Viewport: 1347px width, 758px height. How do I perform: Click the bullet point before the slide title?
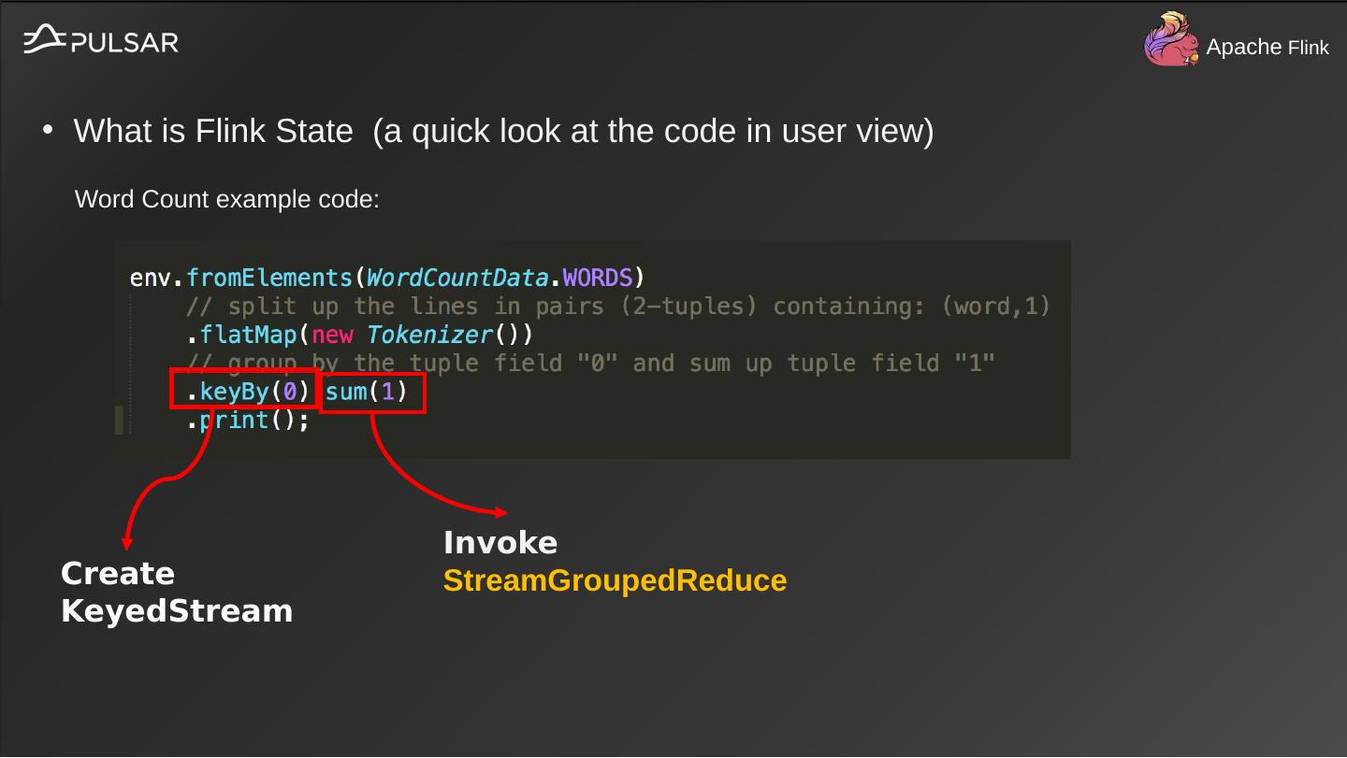point(48,130)
